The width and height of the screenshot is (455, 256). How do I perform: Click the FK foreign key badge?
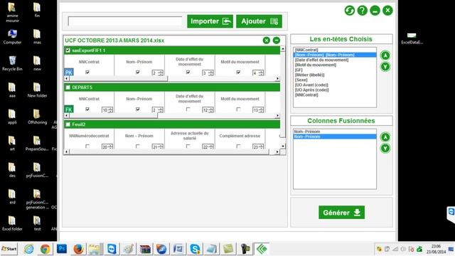click(x=69, y=110)
